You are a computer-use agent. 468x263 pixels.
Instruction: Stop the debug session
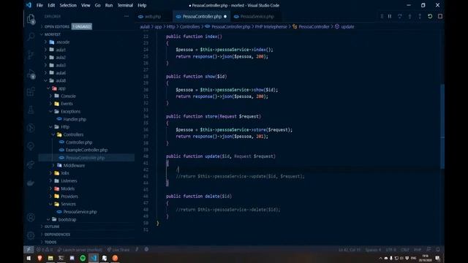(x=440, y=16)
